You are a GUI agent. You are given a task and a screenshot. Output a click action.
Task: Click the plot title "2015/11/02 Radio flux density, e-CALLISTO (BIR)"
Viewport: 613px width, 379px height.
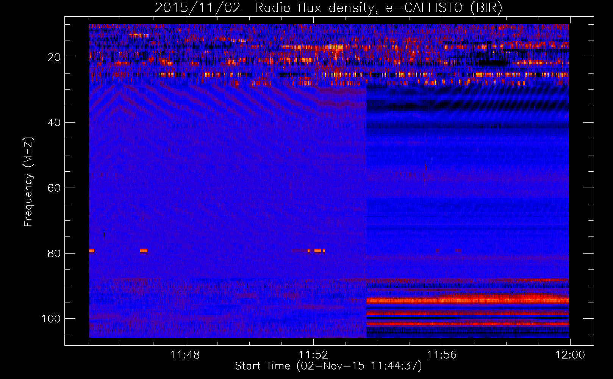click(x=328, y=8)
